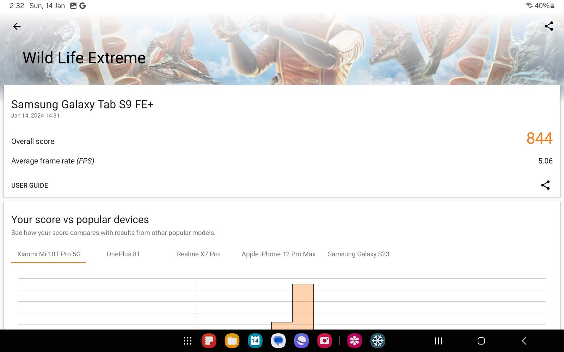Open the Calendar app in the taskbar
This screenshot has width=564, height=352.
pyautogui.click(x=255, y=341)
